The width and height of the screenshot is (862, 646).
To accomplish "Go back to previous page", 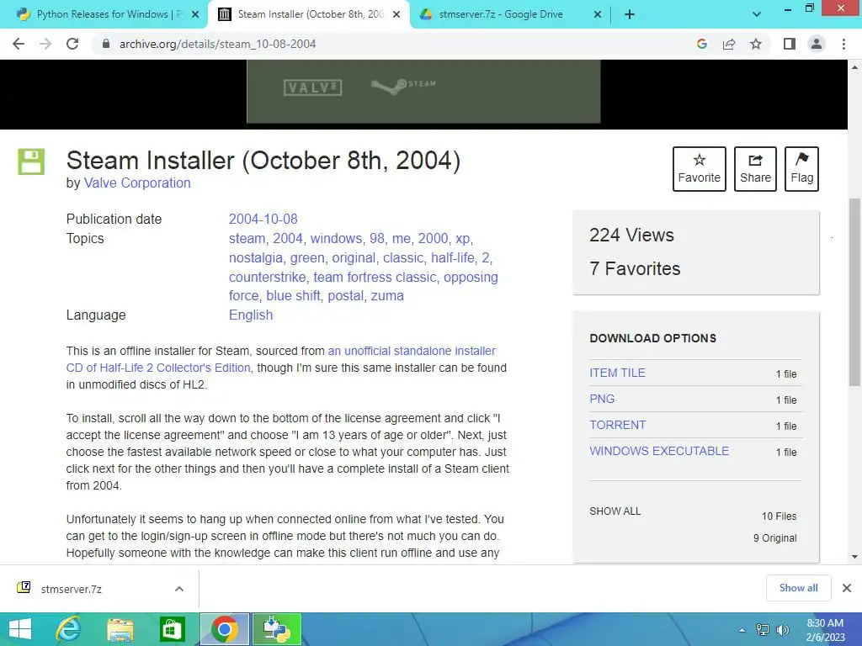I will click(19, 44).
